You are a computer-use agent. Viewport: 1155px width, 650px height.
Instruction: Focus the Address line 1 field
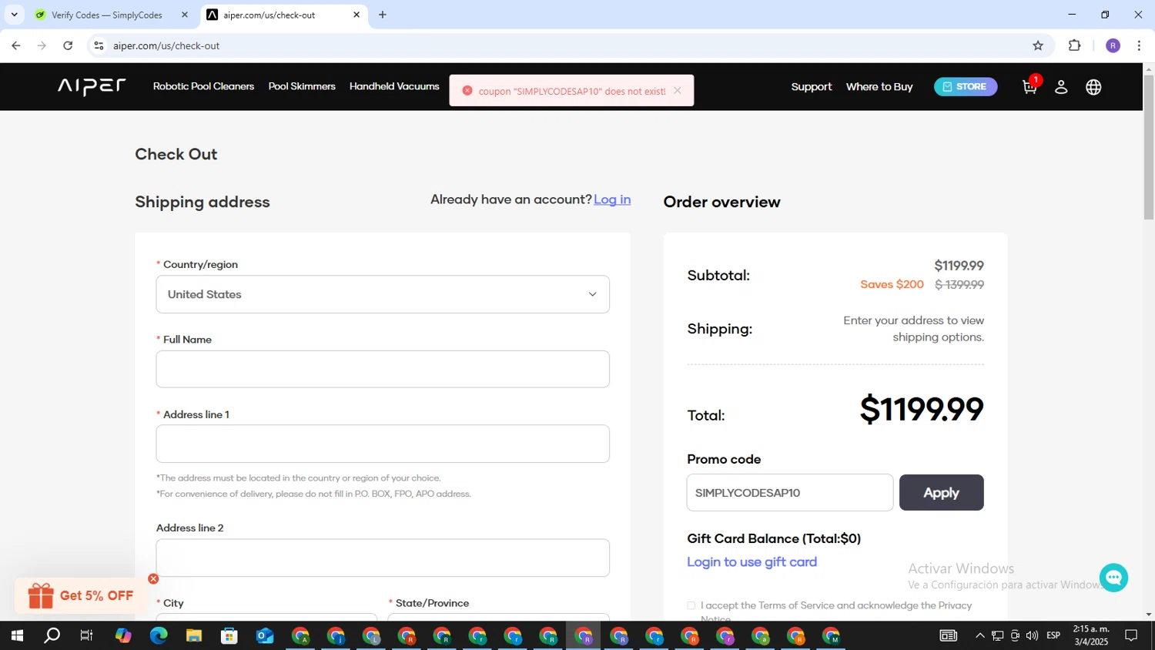[x=383, y=444]
